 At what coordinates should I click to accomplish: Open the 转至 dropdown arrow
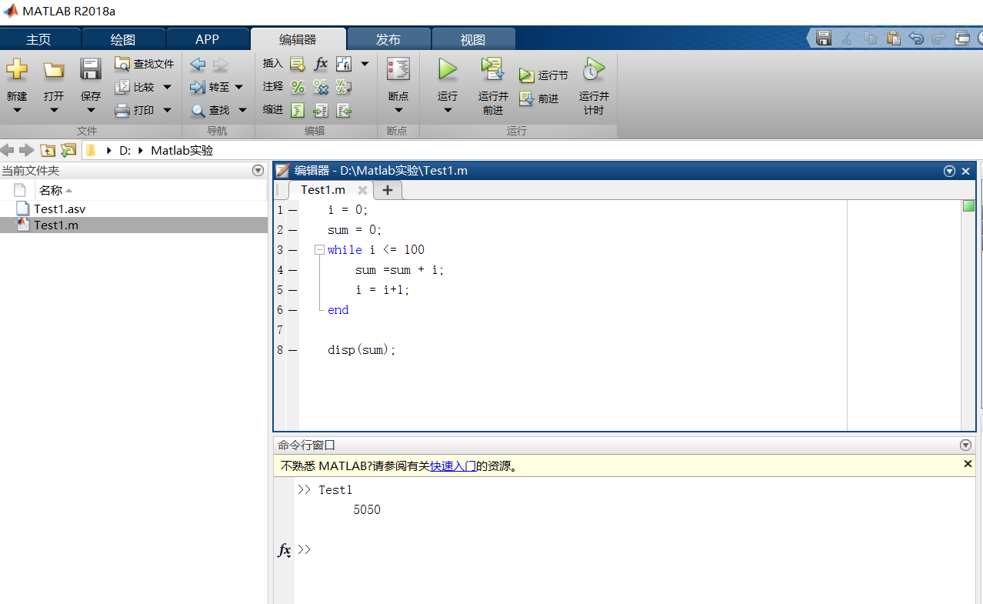238,87
